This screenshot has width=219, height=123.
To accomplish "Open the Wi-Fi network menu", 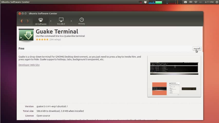I will (196, 2).
